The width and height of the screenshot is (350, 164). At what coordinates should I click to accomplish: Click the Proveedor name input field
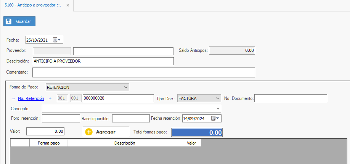123,51
